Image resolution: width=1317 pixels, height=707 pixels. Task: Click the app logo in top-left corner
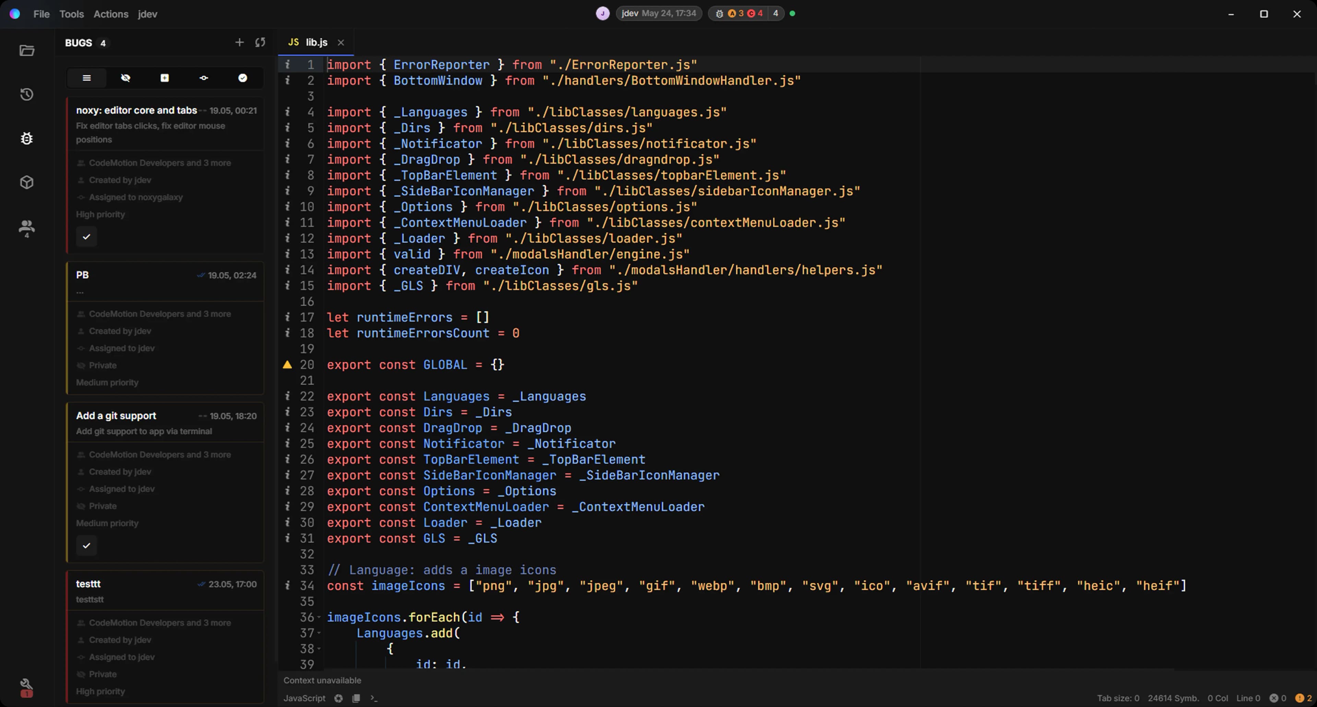(x=15, y=14)
